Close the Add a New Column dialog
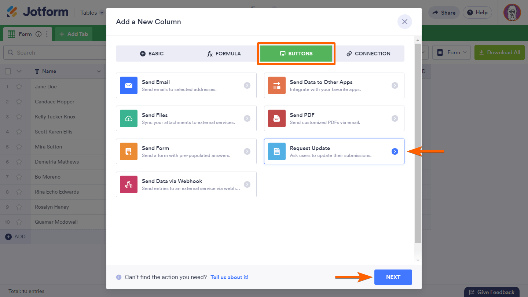This screenshot has width=528, height=297. 405,22
